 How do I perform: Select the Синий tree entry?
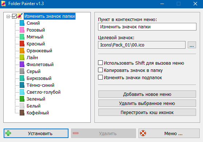coord(33,23)
